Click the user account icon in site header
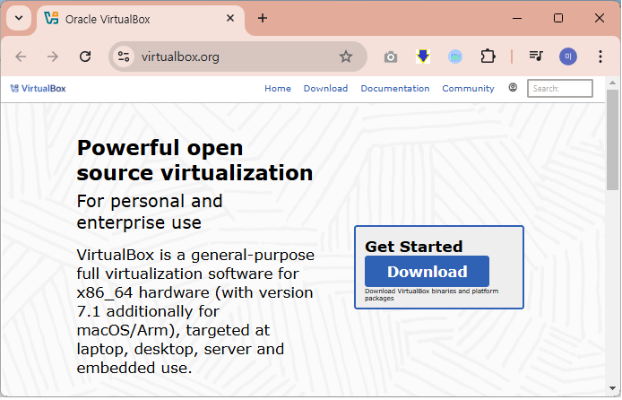The width and height of the screenshot is (622, 400). click(x=513, y=87)
